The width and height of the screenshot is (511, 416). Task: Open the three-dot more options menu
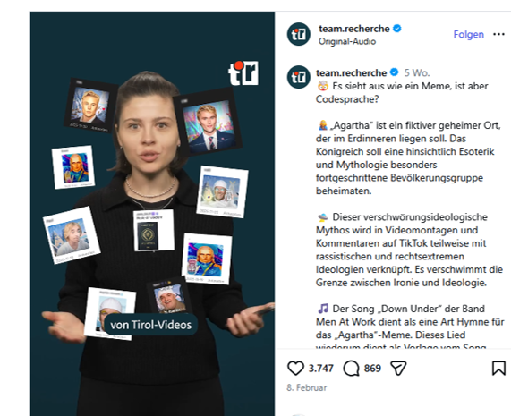coord(498,34)
